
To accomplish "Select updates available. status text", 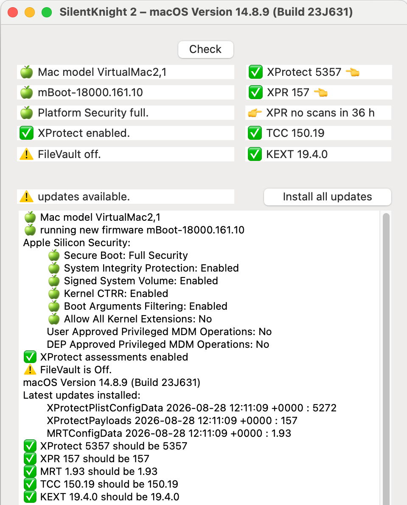I will coord(84,197).
